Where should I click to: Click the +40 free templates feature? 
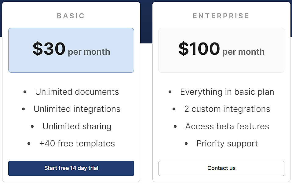coord(77,143)
